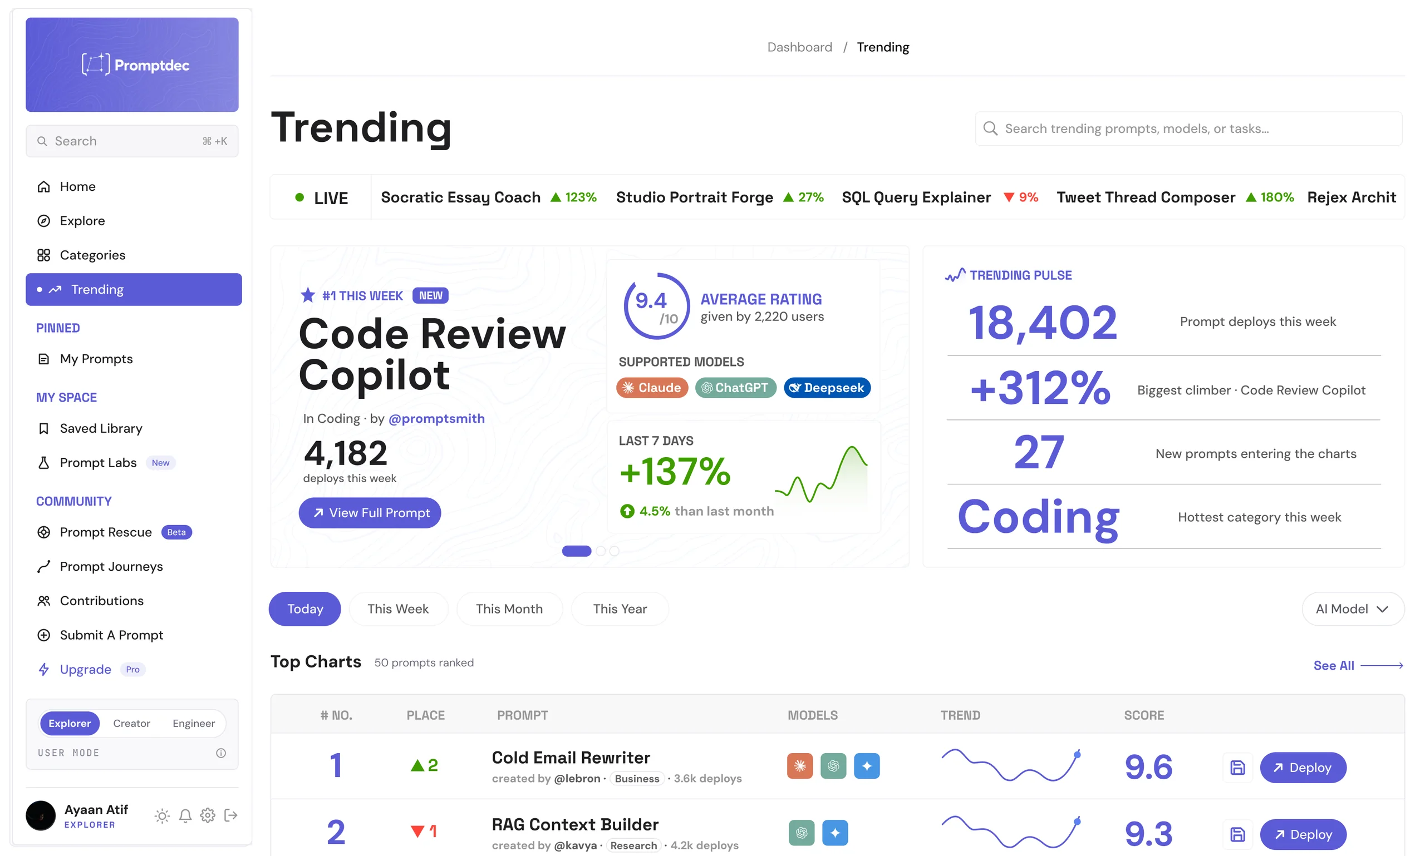This screenshot has height=856, width=1425.
Task: Select the Today tab
Action: (x=304, y=608)
